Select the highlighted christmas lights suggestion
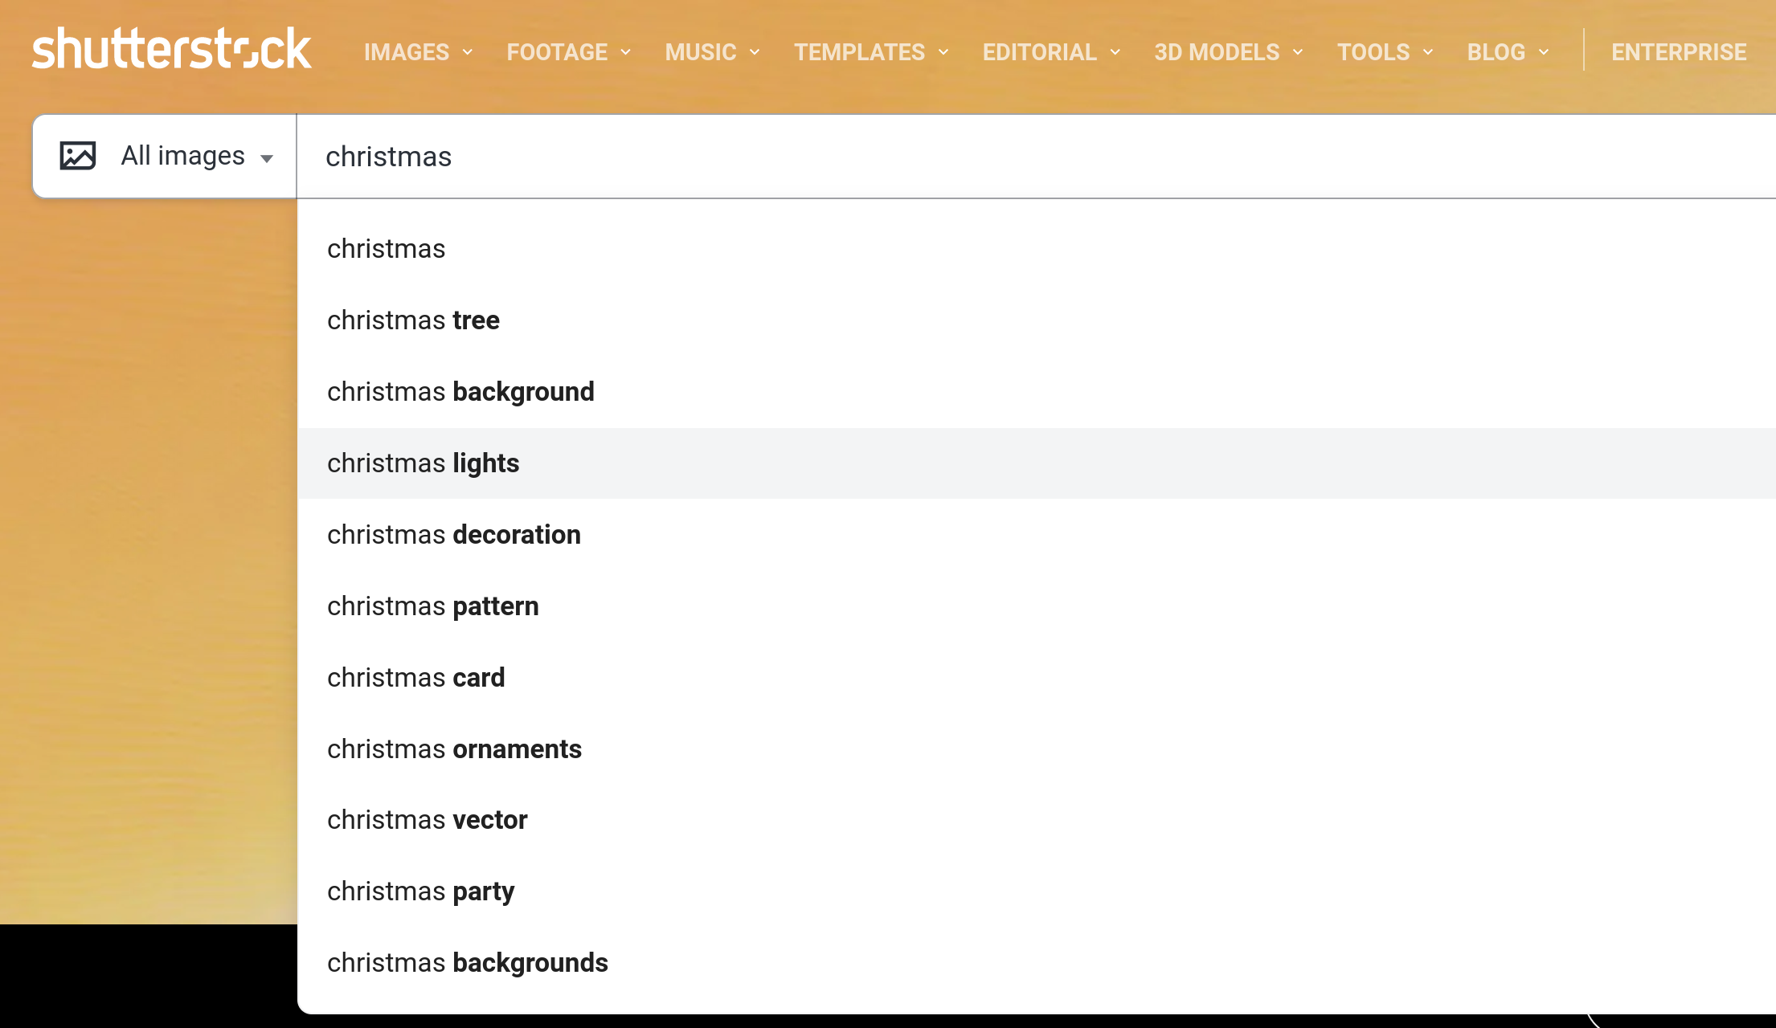 click(423, 463)
